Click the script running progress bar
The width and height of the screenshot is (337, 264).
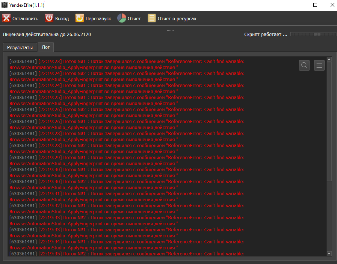point(313,34)
